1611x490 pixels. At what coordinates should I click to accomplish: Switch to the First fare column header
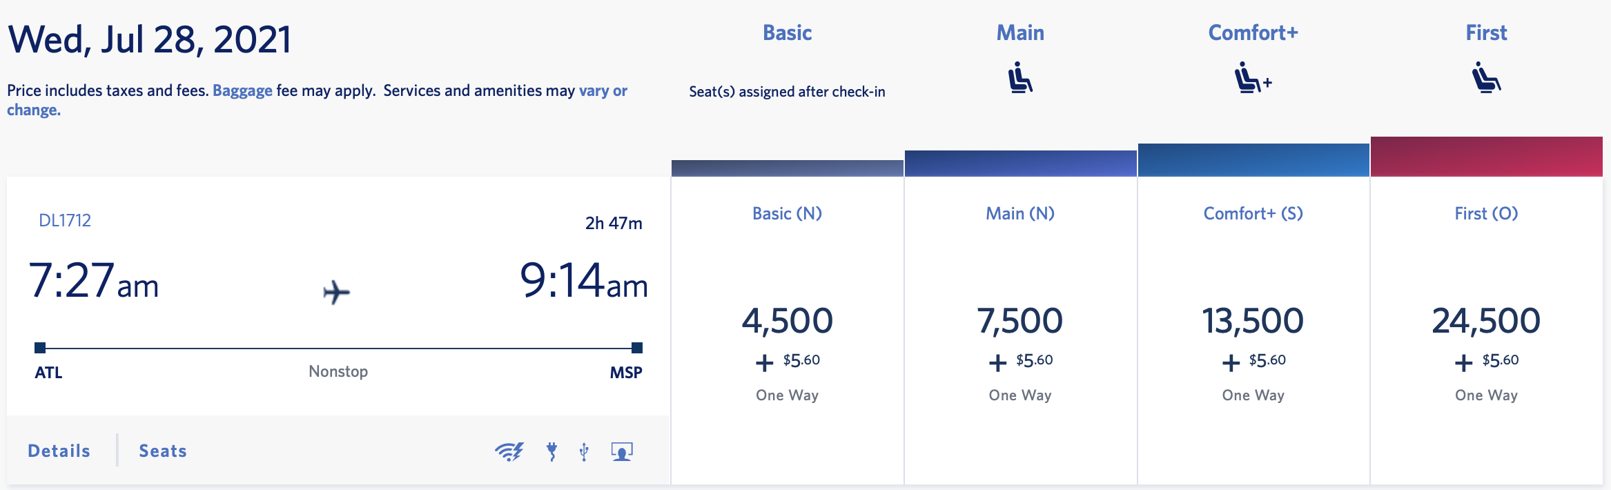1485,32
